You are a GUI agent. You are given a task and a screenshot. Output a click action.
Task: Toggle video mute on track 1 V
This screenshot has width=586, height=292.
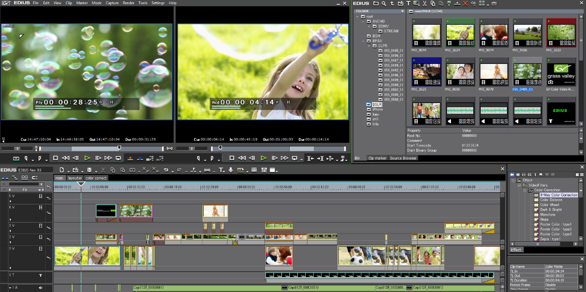[41, 249]
